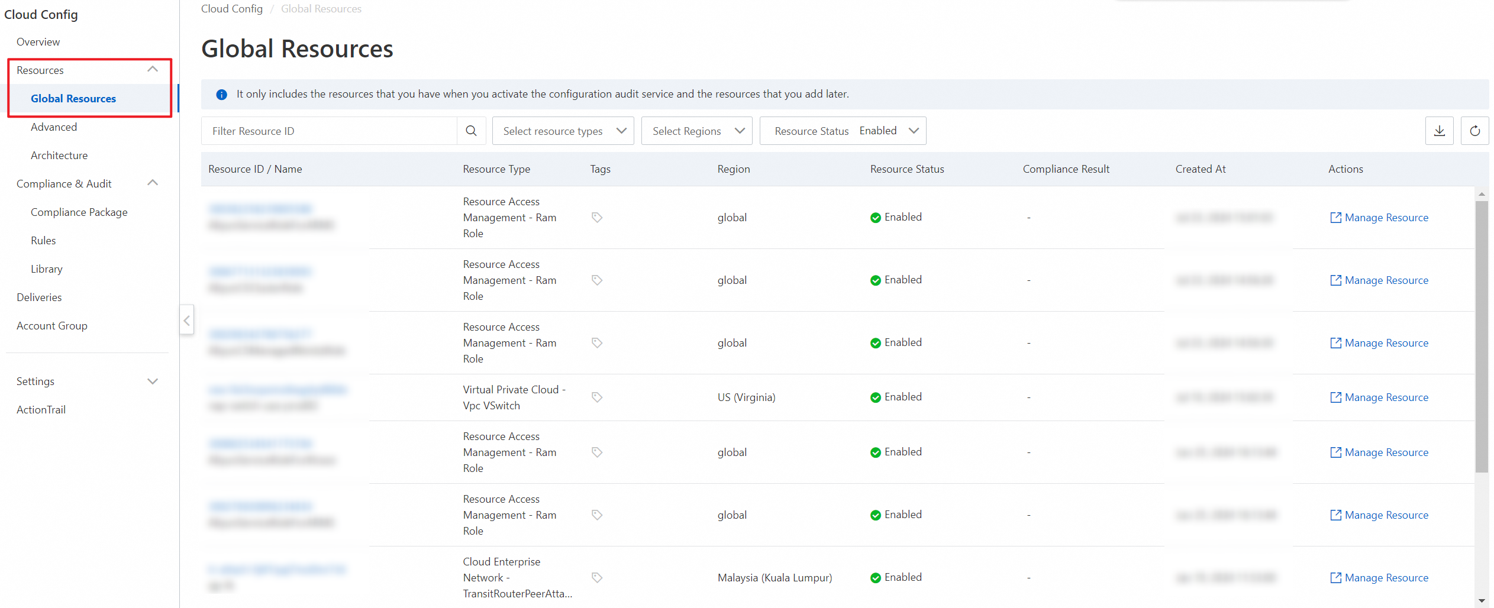The image size is (1494, 608).
Task: Collapse the Resources sidebar section
Action: pos(153,70)
